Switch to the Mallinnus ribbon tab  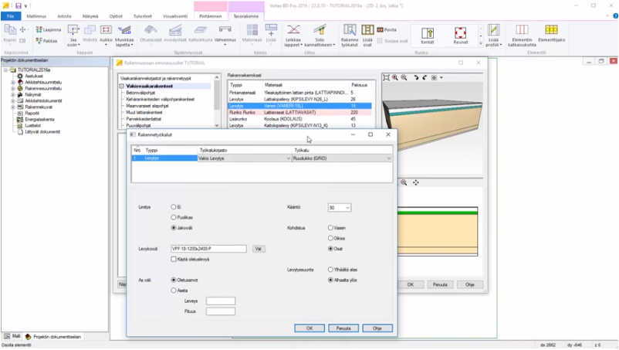(36, 15)
